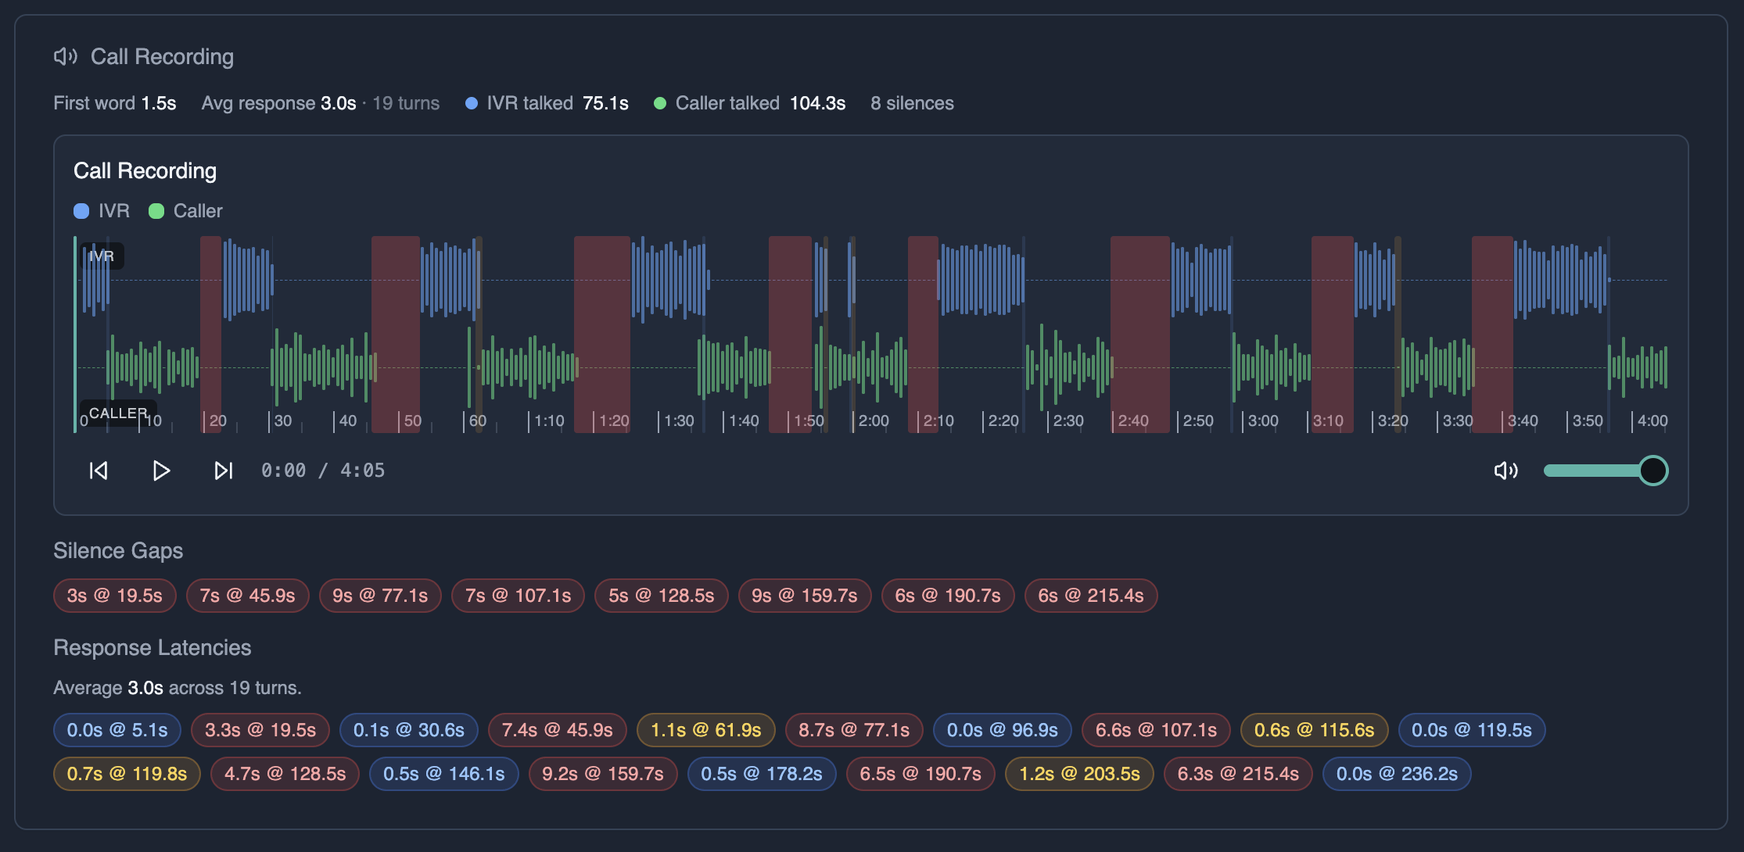The width and height of the screenshot is (1744, 852).
Task: Click the Silence Gaps heading
Action: click(118, 551)
